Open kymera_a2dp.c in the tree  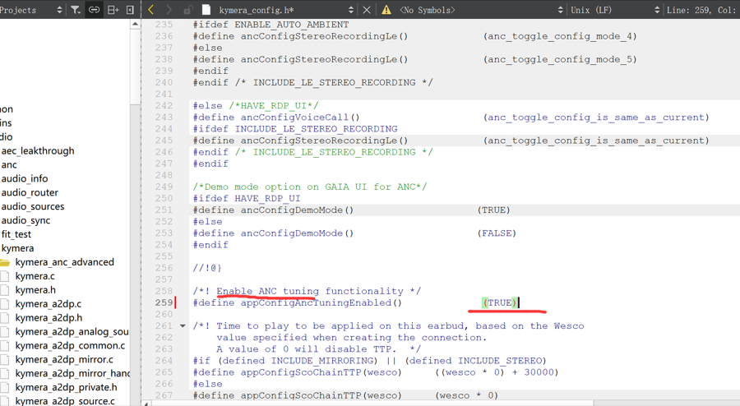click(49, 303)
